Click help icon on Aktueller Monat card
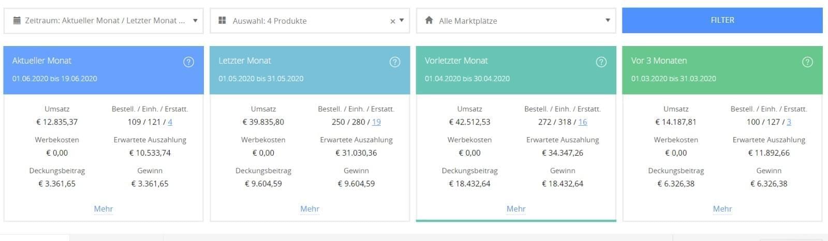The width and height of the screenshot is (828, 241). (188, 62)
